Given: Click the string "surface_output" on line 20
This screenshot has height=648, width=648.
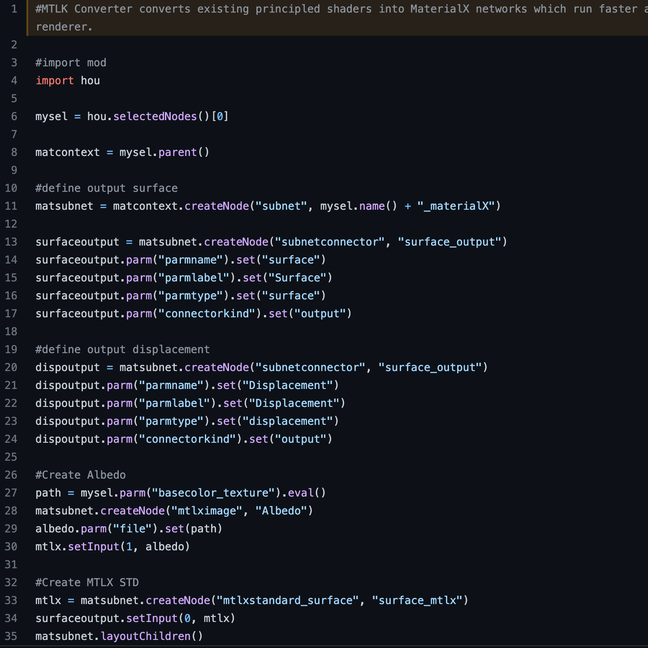Looking at the screenshot, I should click(430, 367).
